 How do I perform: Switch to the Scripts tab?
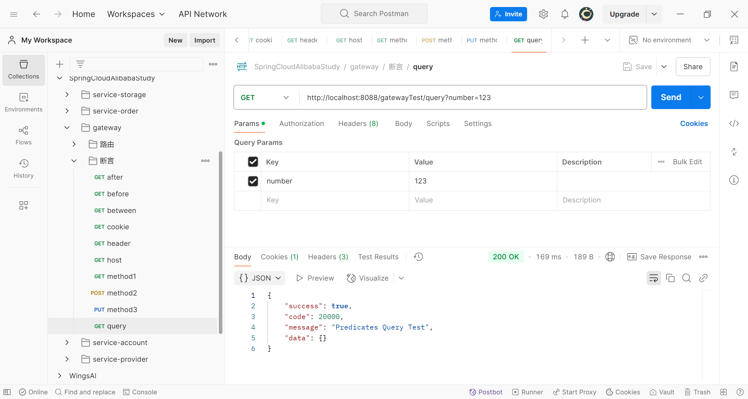click(438, 124)
